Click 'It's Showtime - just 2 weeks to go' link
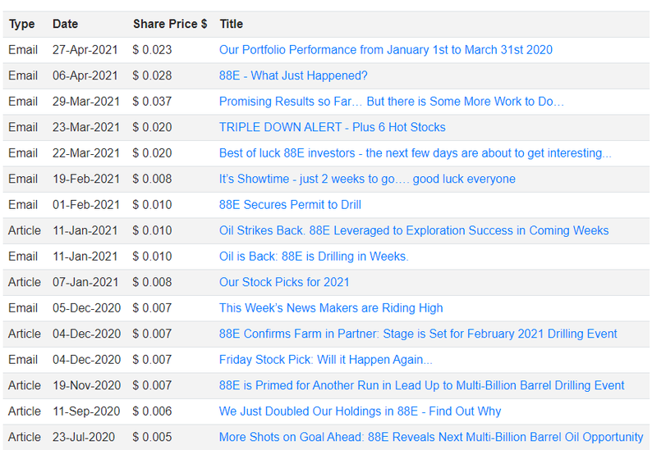Image resolution: width=657 pixels, height=450 pixels. click(x=367, y=179)
